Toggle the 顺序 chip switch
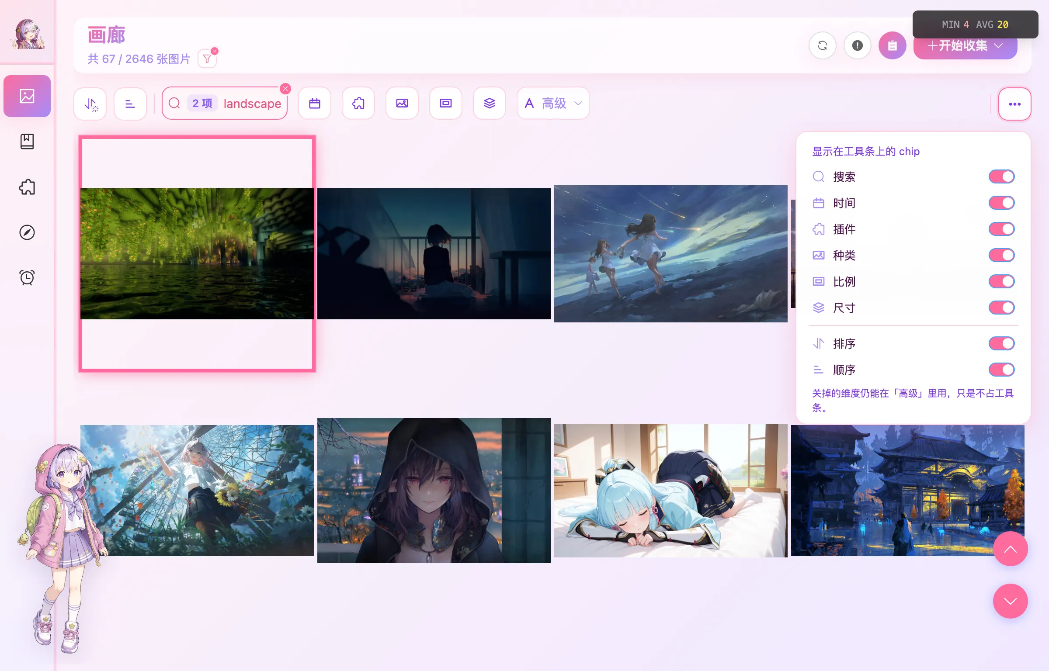Screen dimensions: 1049x671 1001,370
